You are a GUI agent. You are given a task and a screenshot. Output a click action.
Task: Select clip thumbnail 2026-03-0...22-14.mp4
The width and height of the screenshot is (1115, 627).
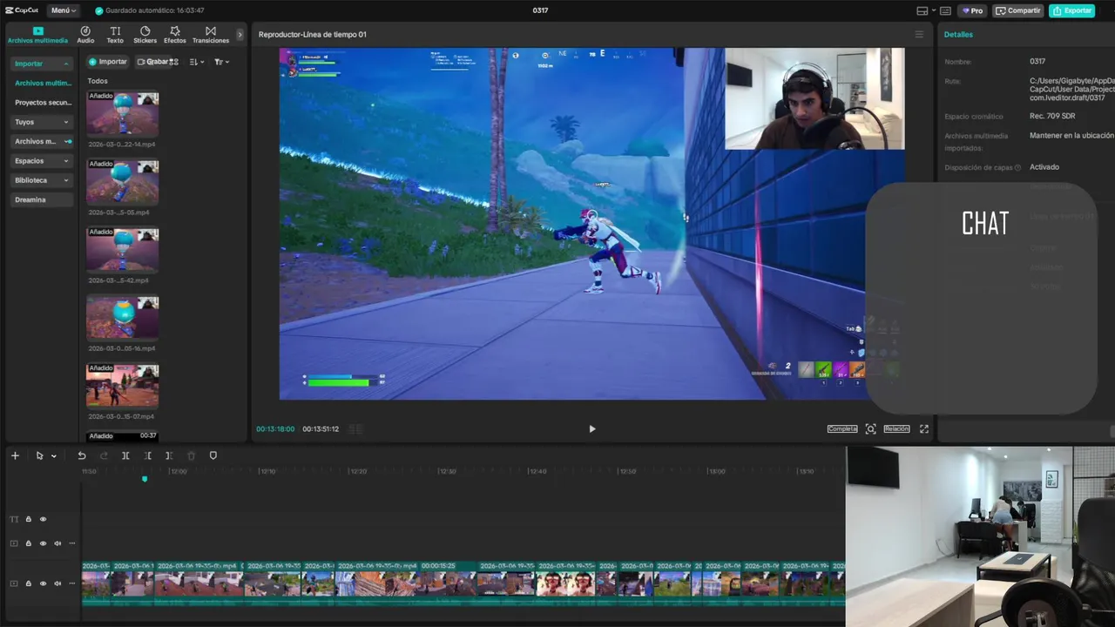click(123, 114)
